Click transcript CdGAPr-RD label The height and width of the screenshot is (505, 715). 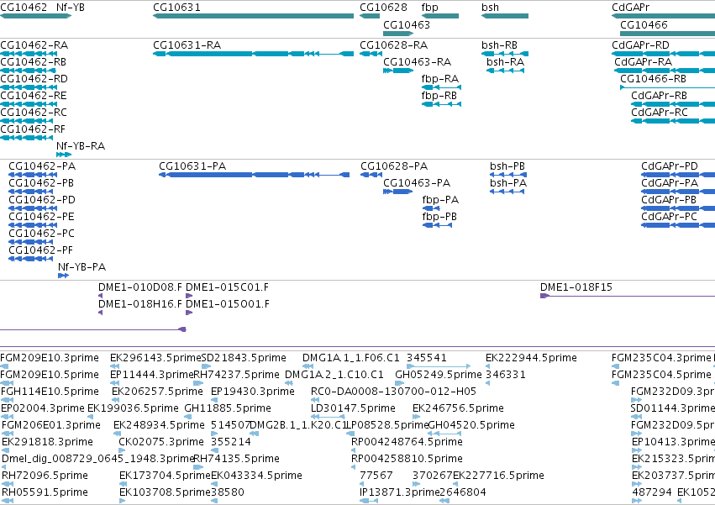(641, 45)
